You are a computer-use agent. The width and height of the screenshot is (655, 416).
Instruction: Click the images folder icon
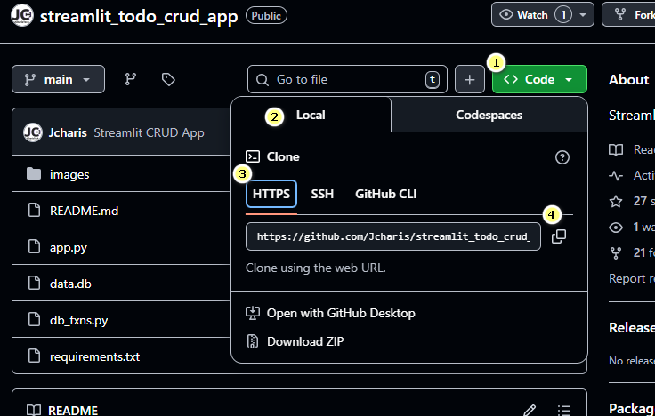[x=34, y=174]
